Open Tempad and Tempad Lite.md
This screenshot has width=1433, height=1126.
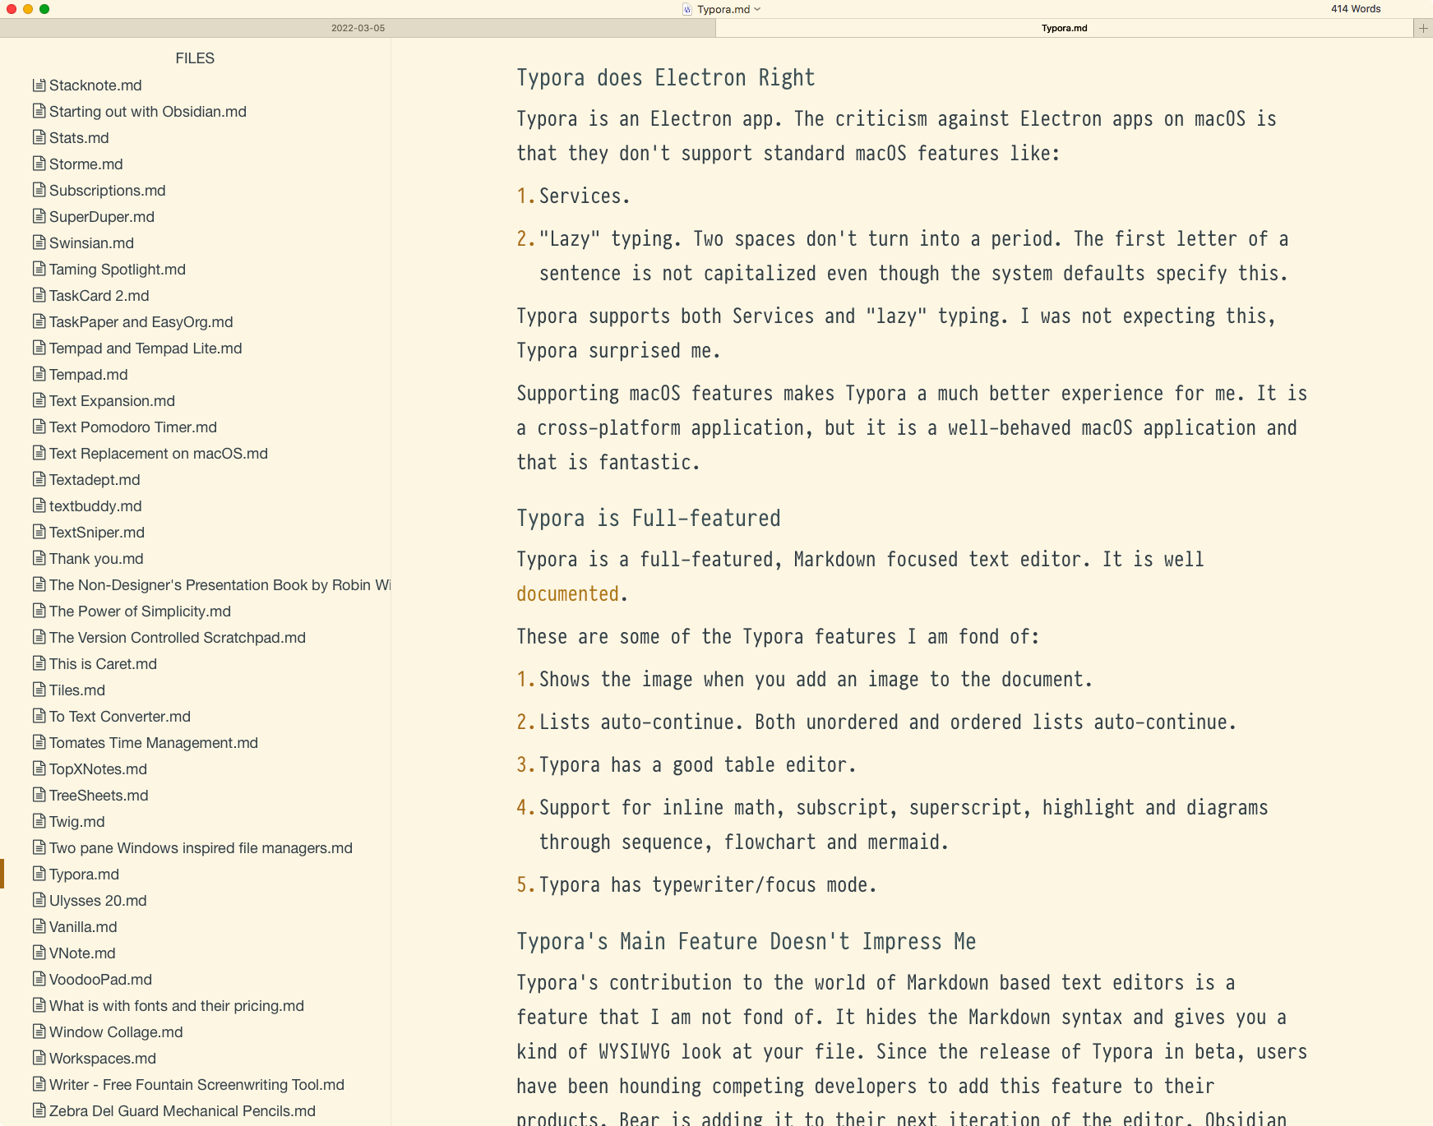point(146,348)
